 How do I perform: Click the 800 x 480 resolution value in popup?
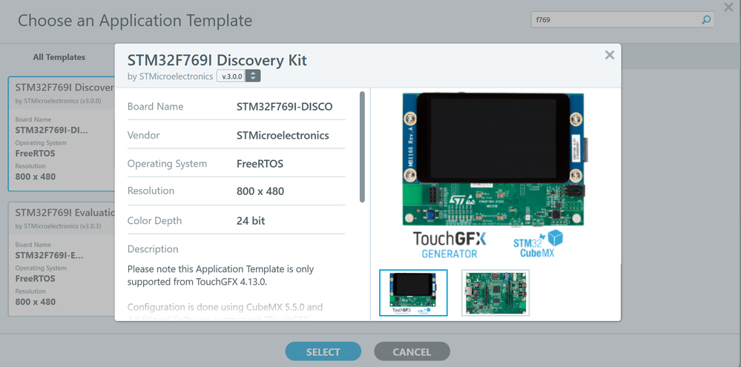(260, 191)
